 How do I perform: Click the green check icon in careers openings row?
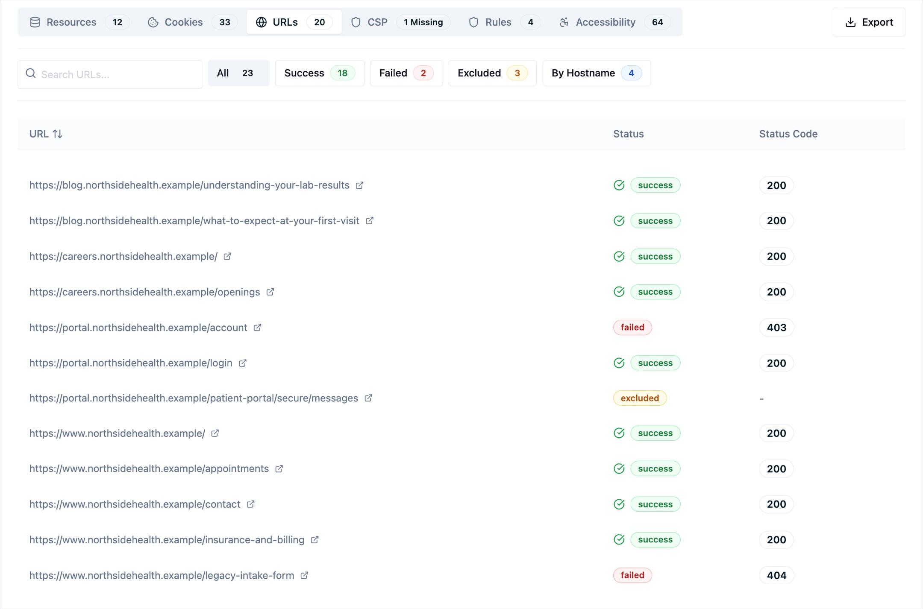coord(619,292)
